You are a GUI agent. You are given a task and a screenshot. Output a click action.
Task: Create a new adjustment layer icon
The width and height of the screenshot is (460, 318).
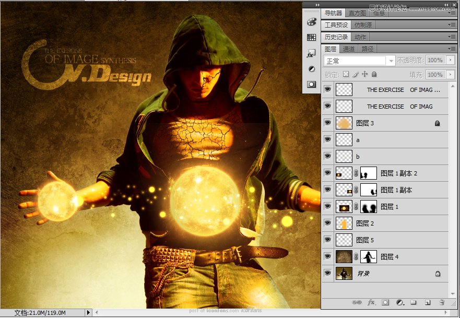(x=399, y=302)
